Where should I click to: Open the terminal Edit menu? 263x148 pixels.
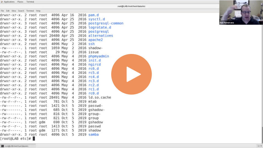[x=8, y=11]
